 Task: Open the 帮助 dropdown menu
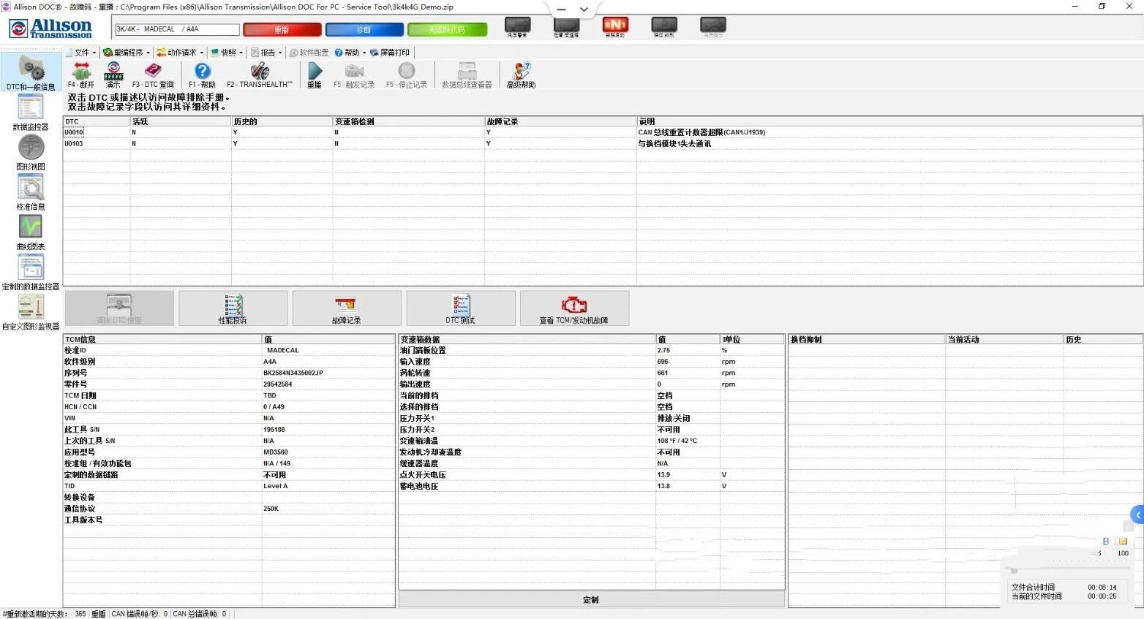click(350, 53)
